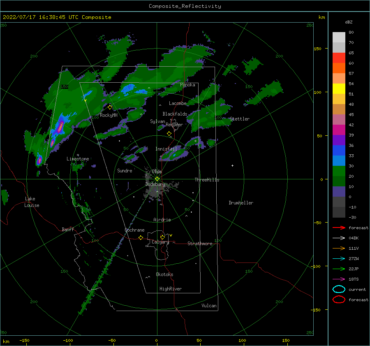Screen dimensions: 370x346
Task: Click the Olds label near center
Action: 157,172
